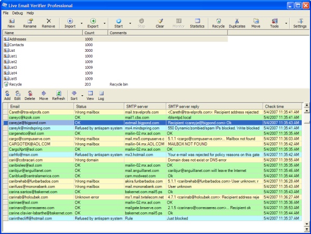The height and width of the screenshot is (234, 311).
Task: Click the Rename list icon
Action: tap(30, 23)
